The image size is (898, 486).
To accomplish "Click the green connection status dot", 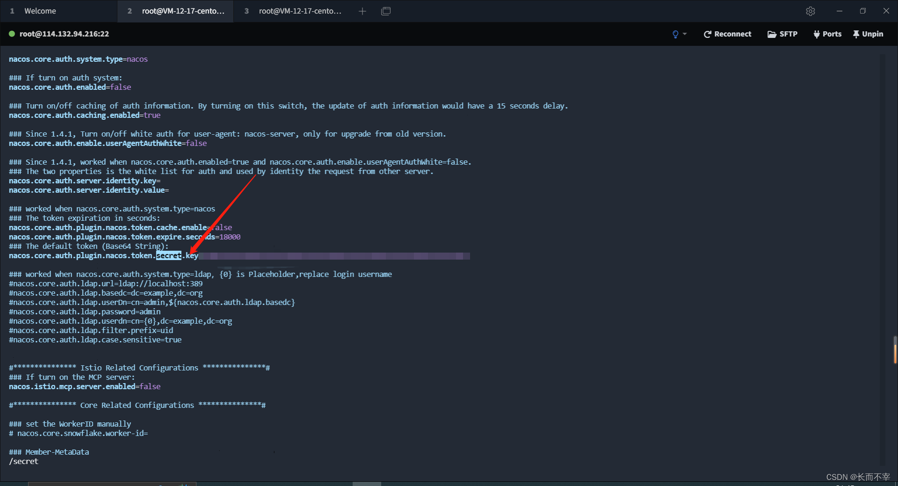I will [x=11, y=34].
